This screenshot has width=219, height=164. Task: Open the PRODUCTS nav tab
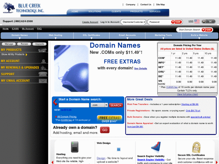pyautogui.click(x=136, y=11)
